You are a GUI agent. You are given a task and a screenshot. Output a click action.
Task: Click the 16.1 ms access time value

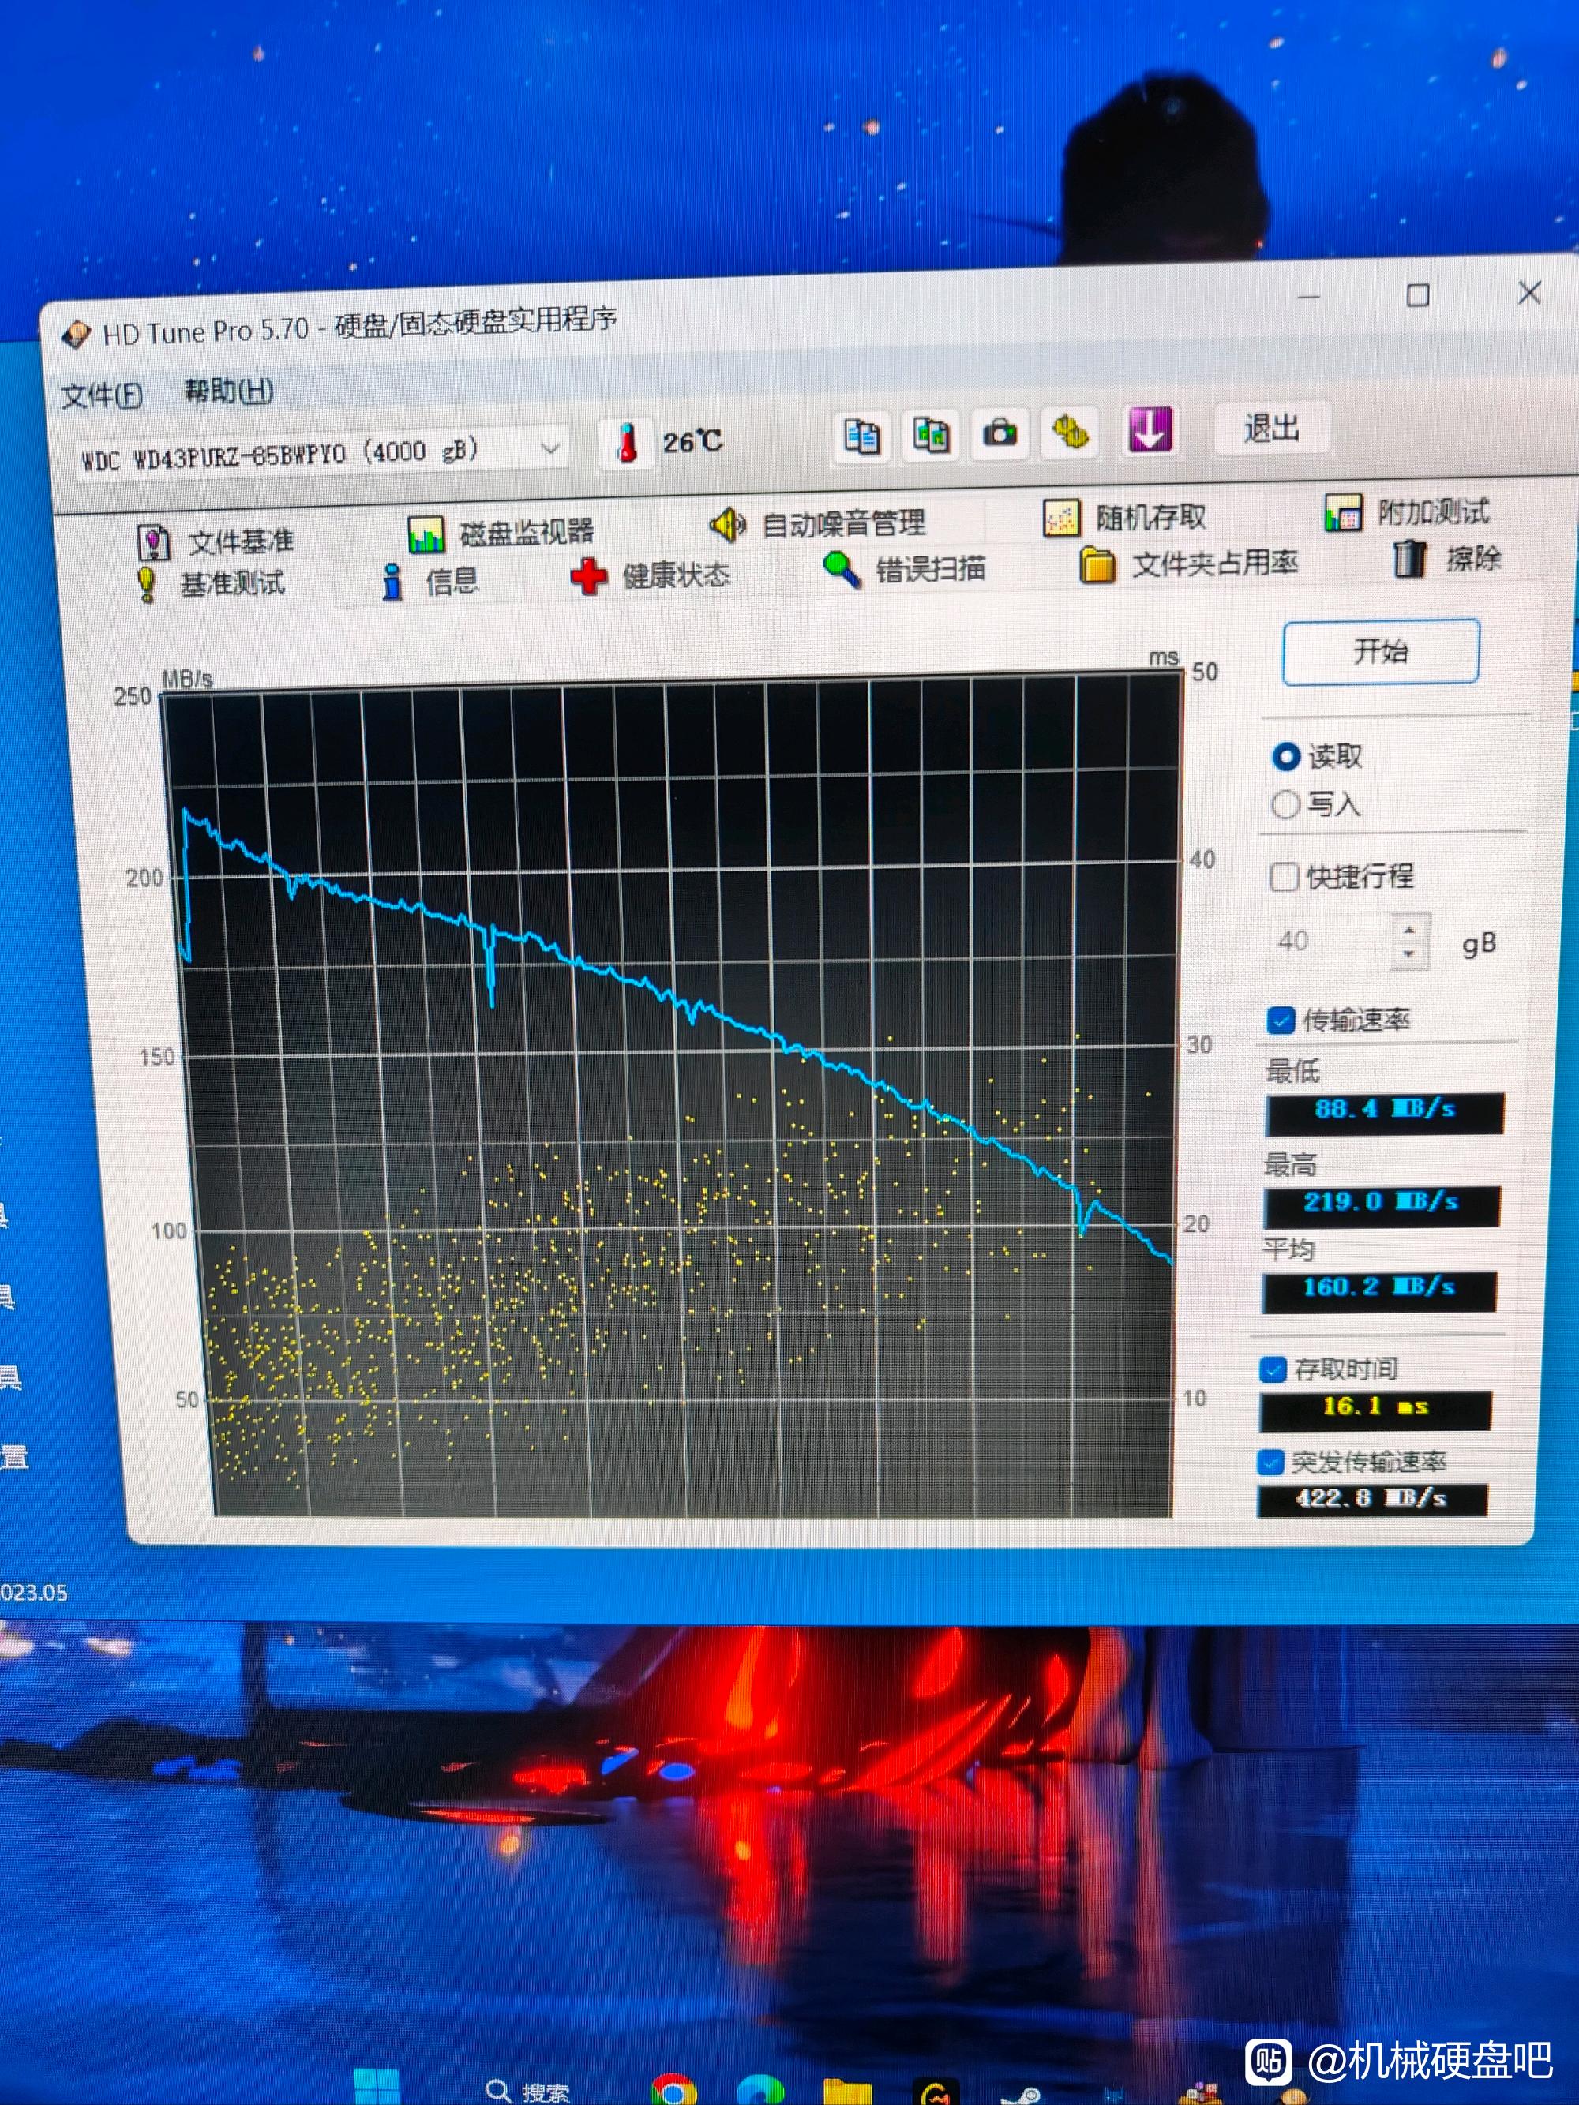[1375, 1410]
